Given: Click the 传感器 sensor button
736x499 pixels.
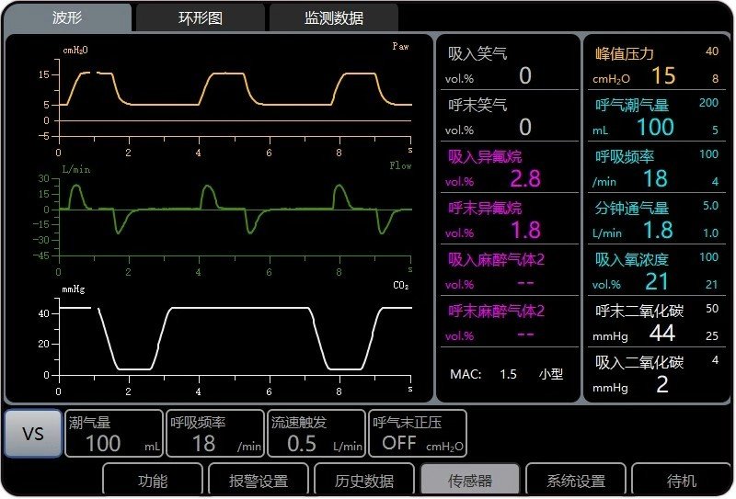Looking at the screenshot, I should coord(470,481).
